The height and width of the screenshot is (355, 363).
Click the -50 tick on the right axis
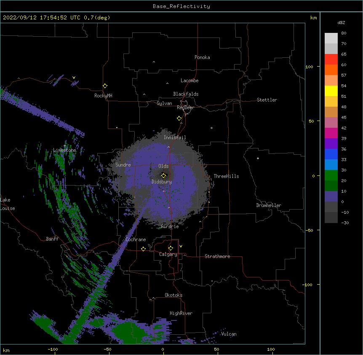point(309,230)
